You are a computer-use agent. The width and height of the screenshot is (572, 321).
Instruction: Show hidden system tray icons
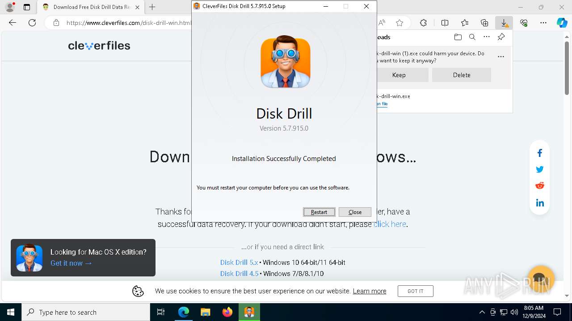tap(482, 312)
